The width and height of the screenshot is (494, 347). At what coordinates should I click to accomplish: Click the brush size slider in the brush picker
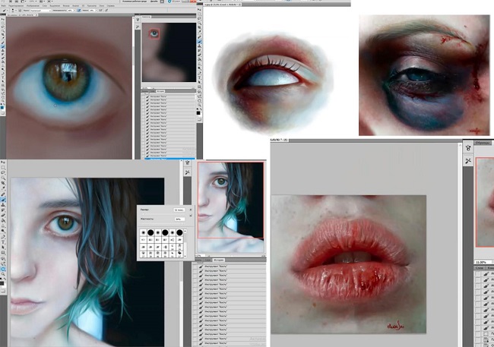click(x=163, y=214)
